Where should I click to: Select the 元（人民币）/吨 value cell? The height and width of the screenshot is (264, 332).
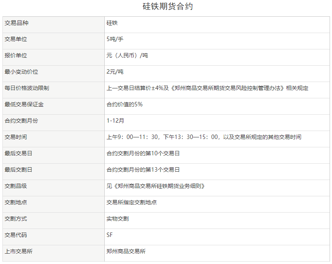127,56
